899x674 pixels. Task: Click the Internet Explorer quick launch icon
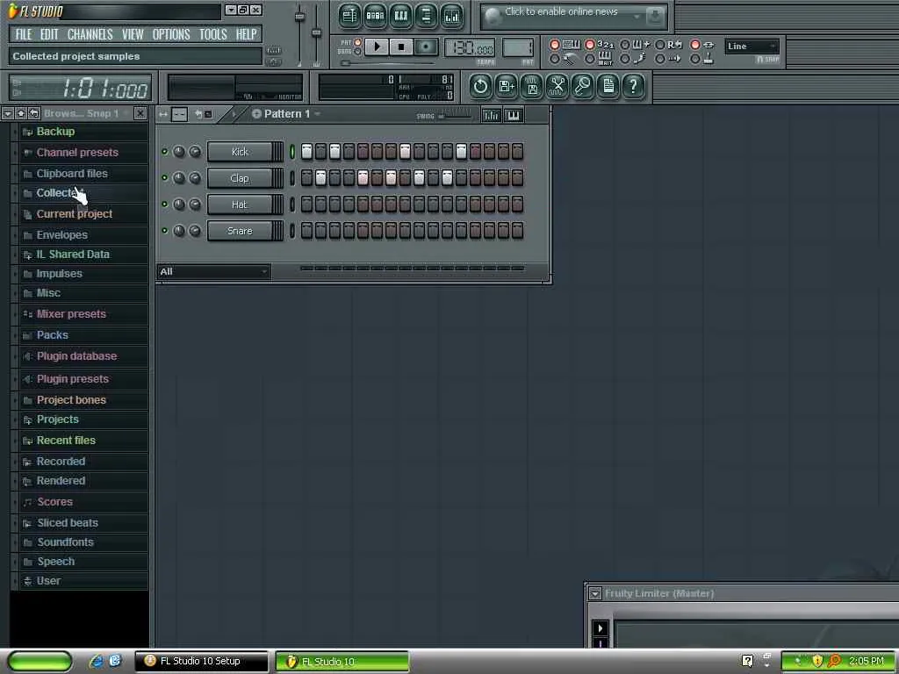pyautogui.click(x=97, y=661)
